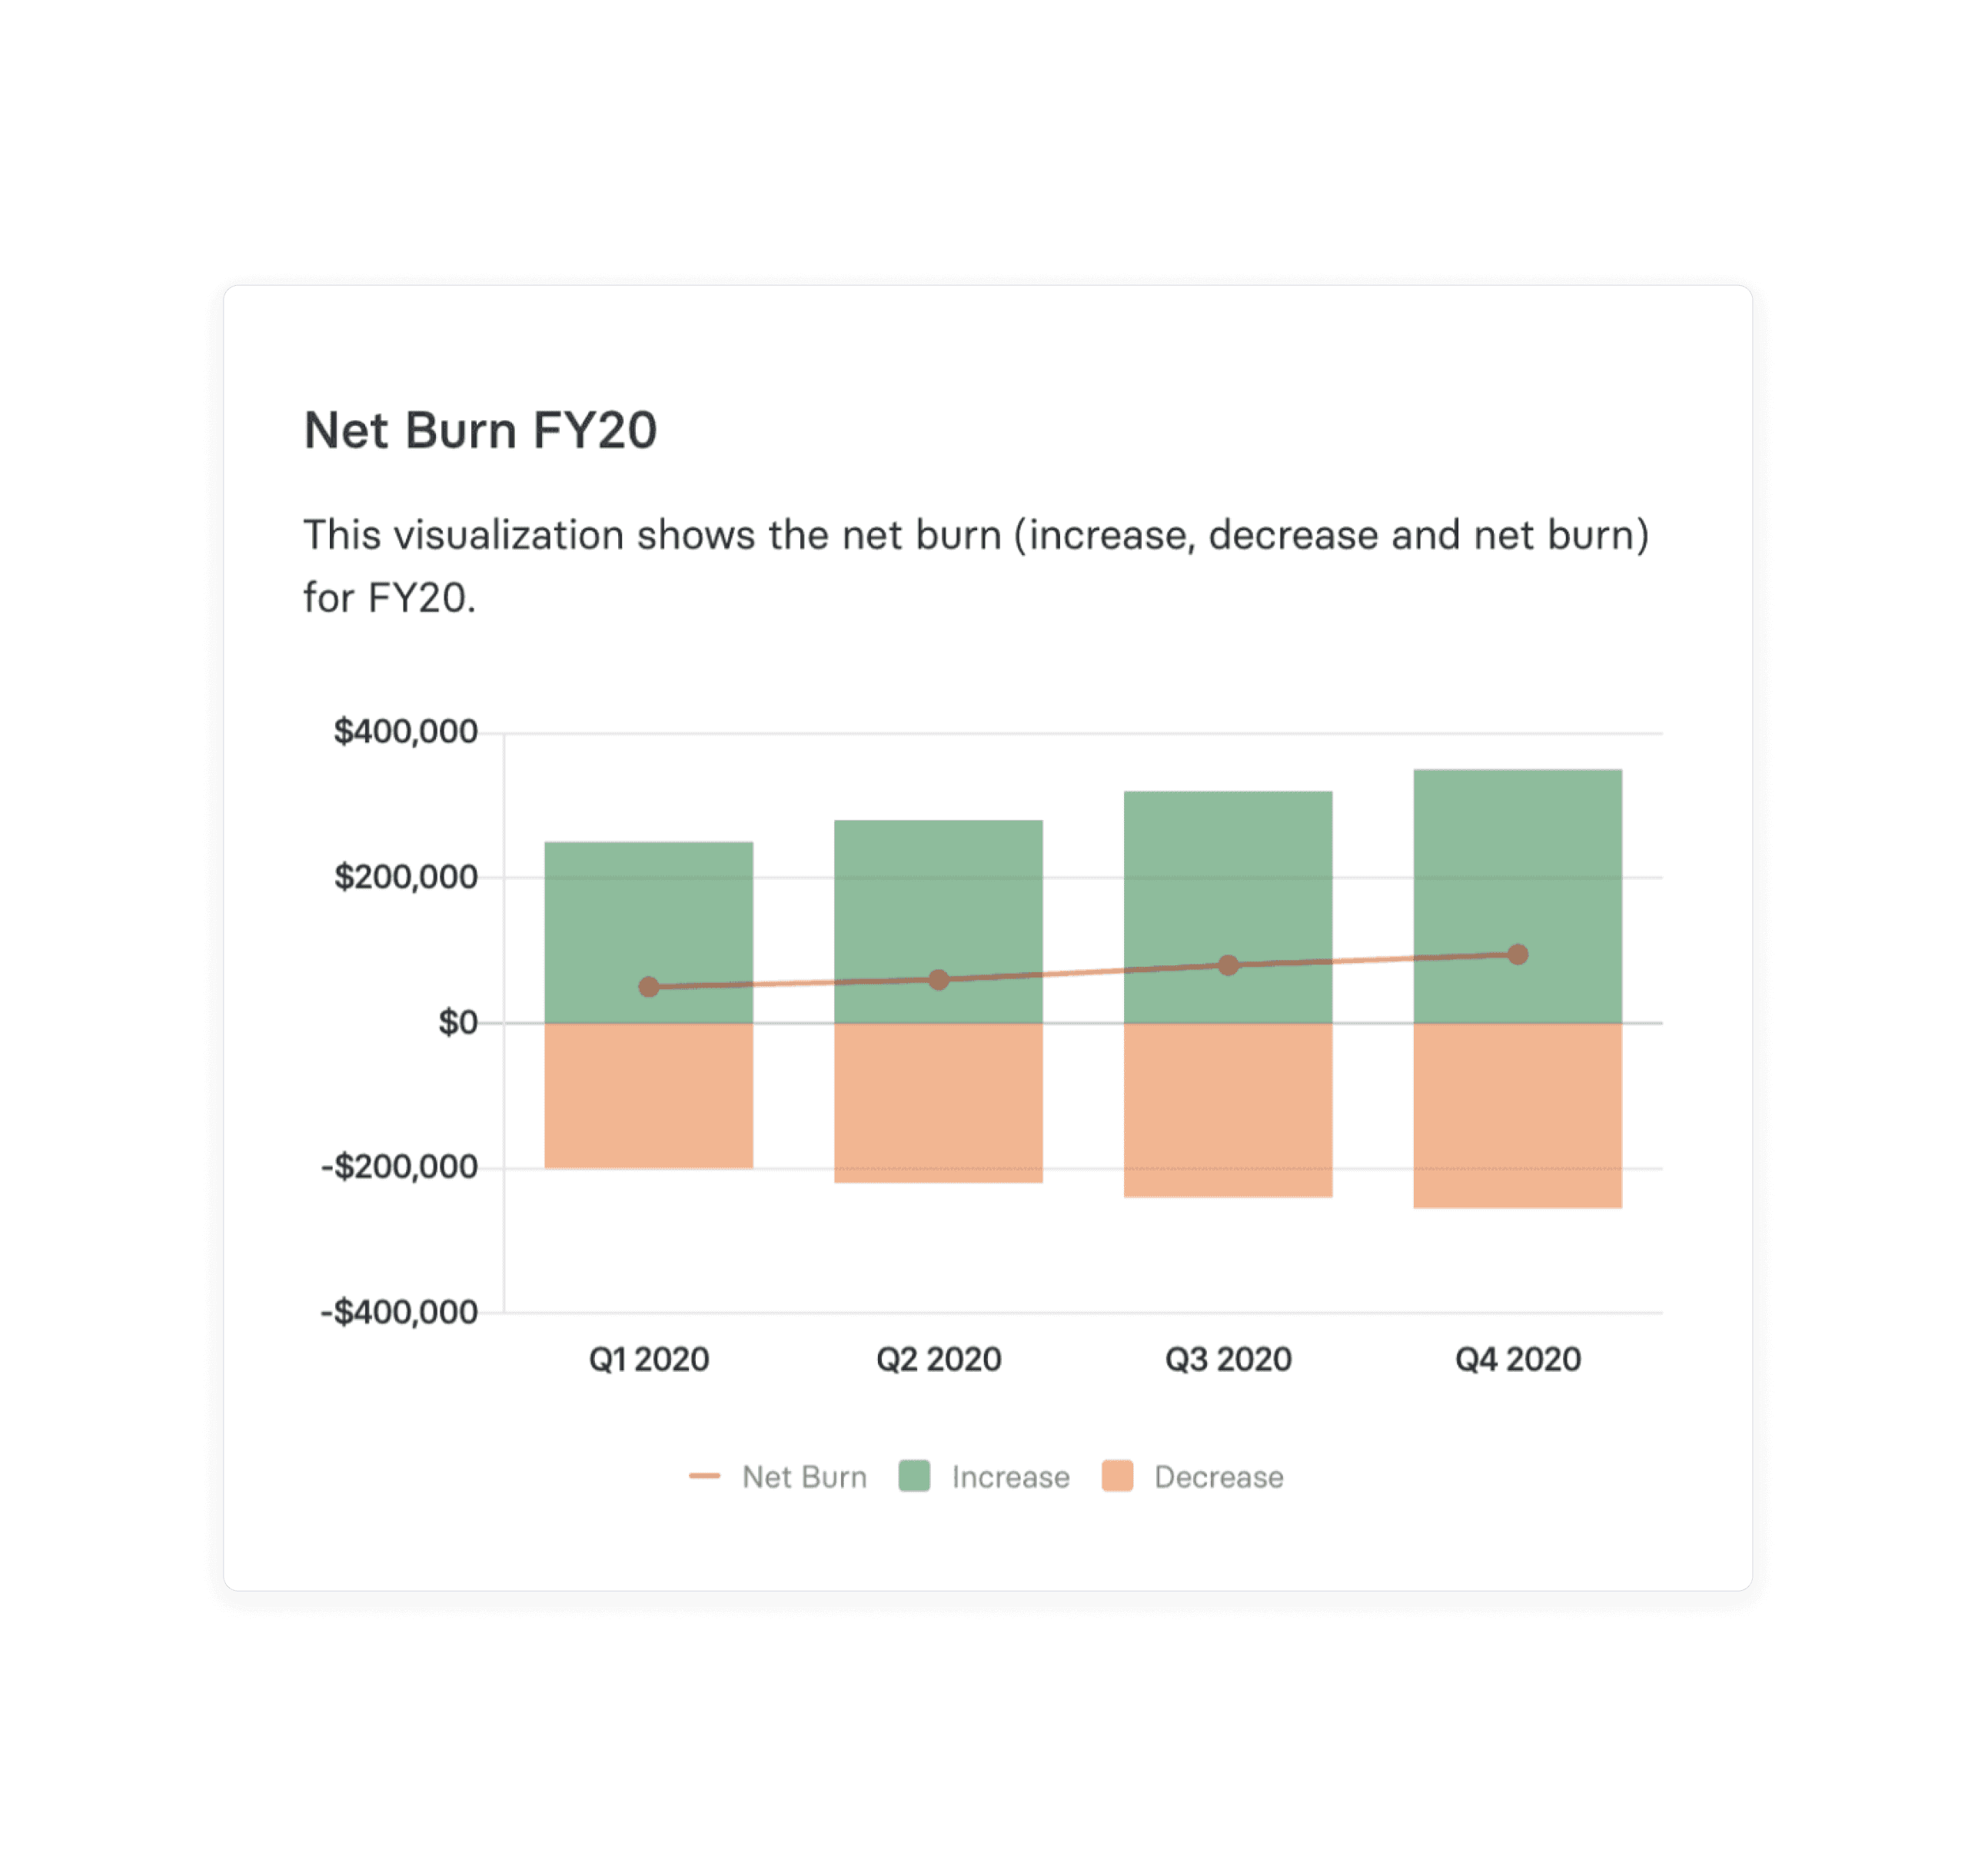Toggle the Net Burn legend entry
This screenshot has width=1975, height=1876.
click(x=779, y=1477)
